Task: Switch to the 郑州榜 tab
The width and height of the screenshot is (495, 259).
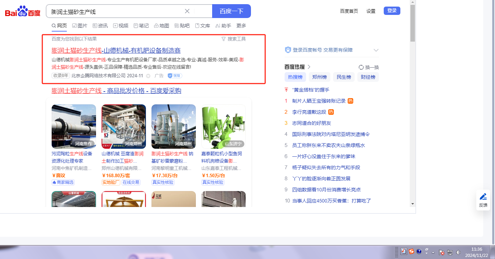Action: coord(320,77)
